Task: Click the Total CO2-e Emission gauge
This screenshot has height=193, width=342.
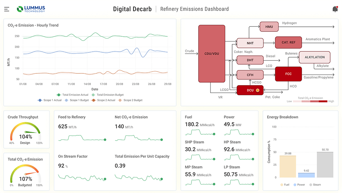Action: click(26, 174)
